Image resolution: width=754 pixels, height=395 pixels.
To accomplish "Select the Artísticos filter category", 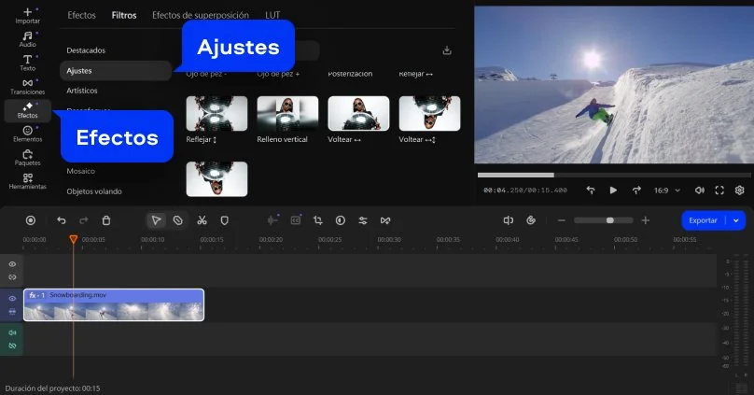I will pos(82,91).
